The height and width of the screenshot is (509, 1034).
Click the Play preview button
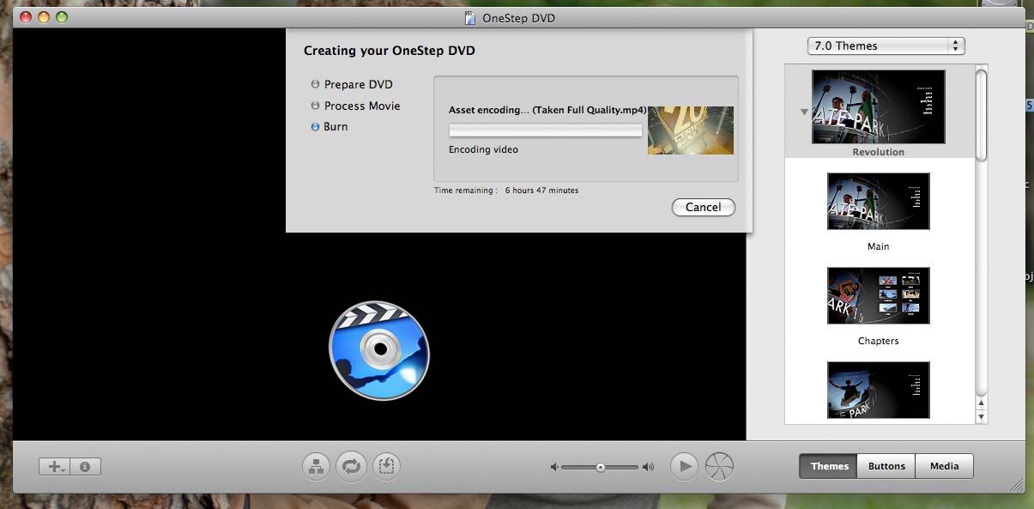click(684, 466)
